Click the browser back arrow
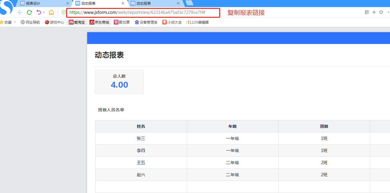The image size is (390, 193). point(20,12)
